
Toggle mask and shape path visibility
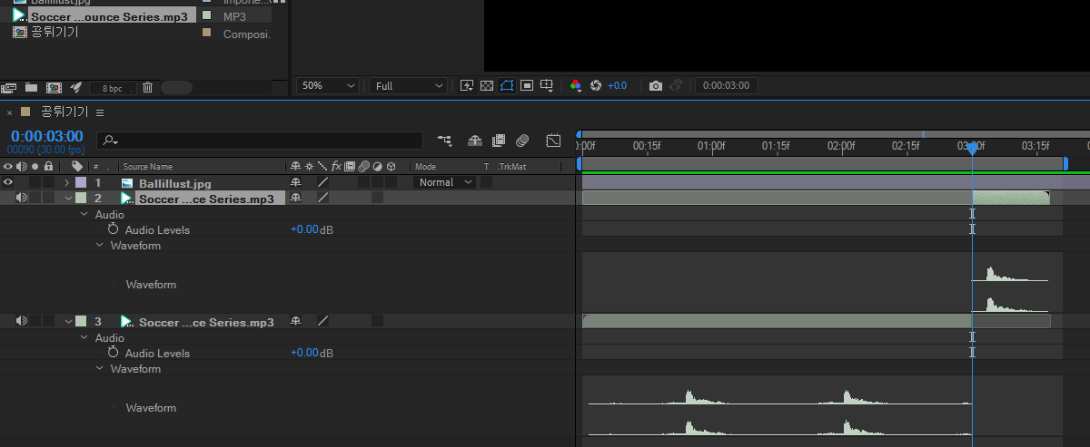click(506, 85)
